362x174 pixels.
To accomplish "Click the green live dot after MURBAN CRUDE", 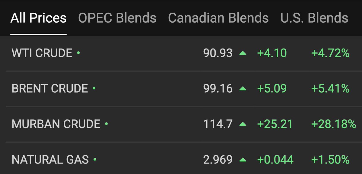I will (x=106, y=124).
